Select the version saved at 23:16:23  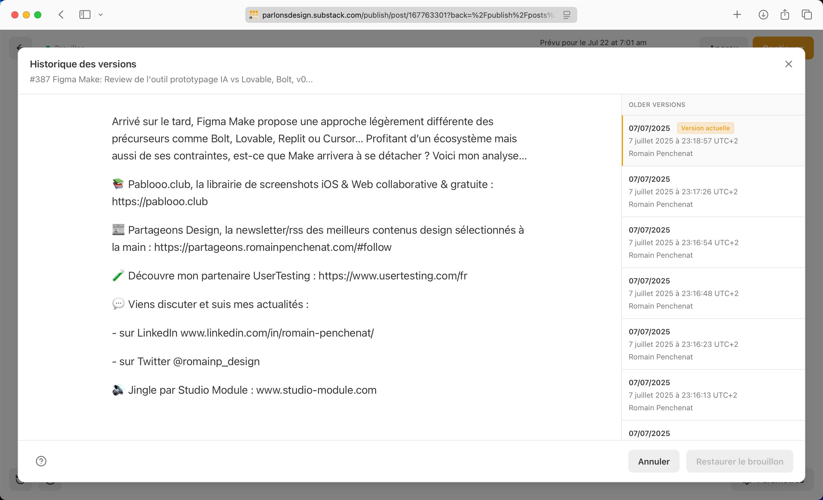coord(713,344)
